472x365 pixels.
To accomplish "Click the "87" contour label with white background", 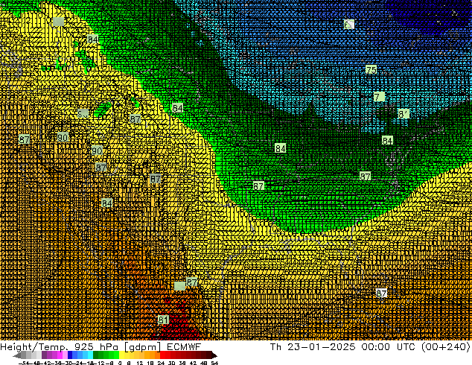I will 381,293.
